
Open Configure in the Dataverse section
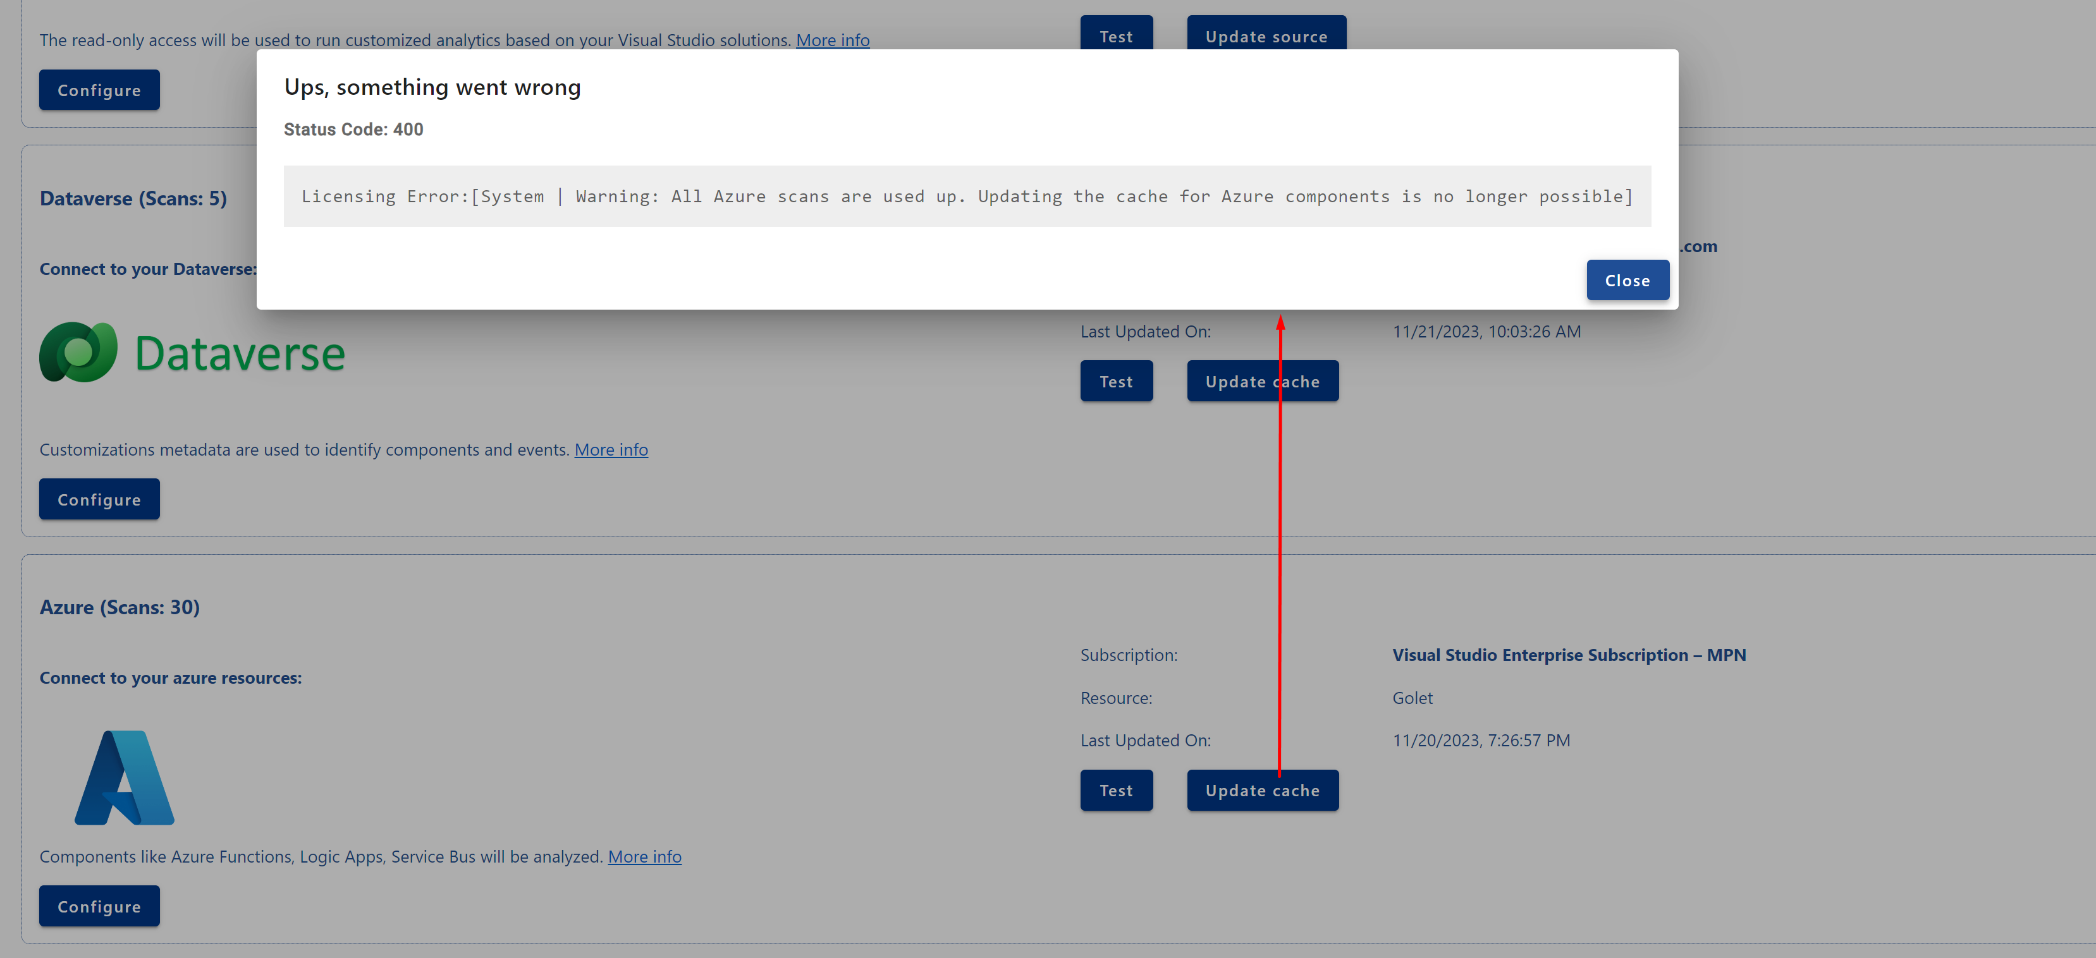(x=99, y=499)
